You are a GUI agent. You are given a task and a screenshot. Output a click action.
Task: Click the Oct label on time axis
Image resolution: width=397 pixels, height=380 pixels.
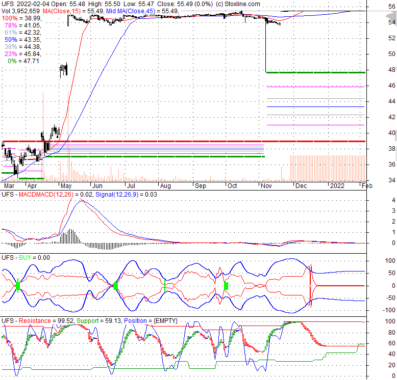click(232, 186)
